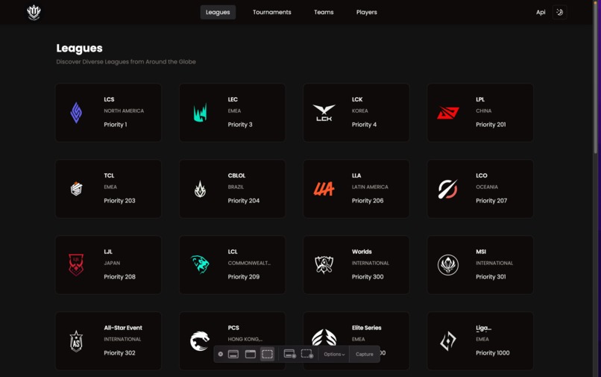The width and height of the screenshot is (601, 377).
Task: Click the 'JAPAN' region text
Action: pyautogui.click(x=112, y=263)
